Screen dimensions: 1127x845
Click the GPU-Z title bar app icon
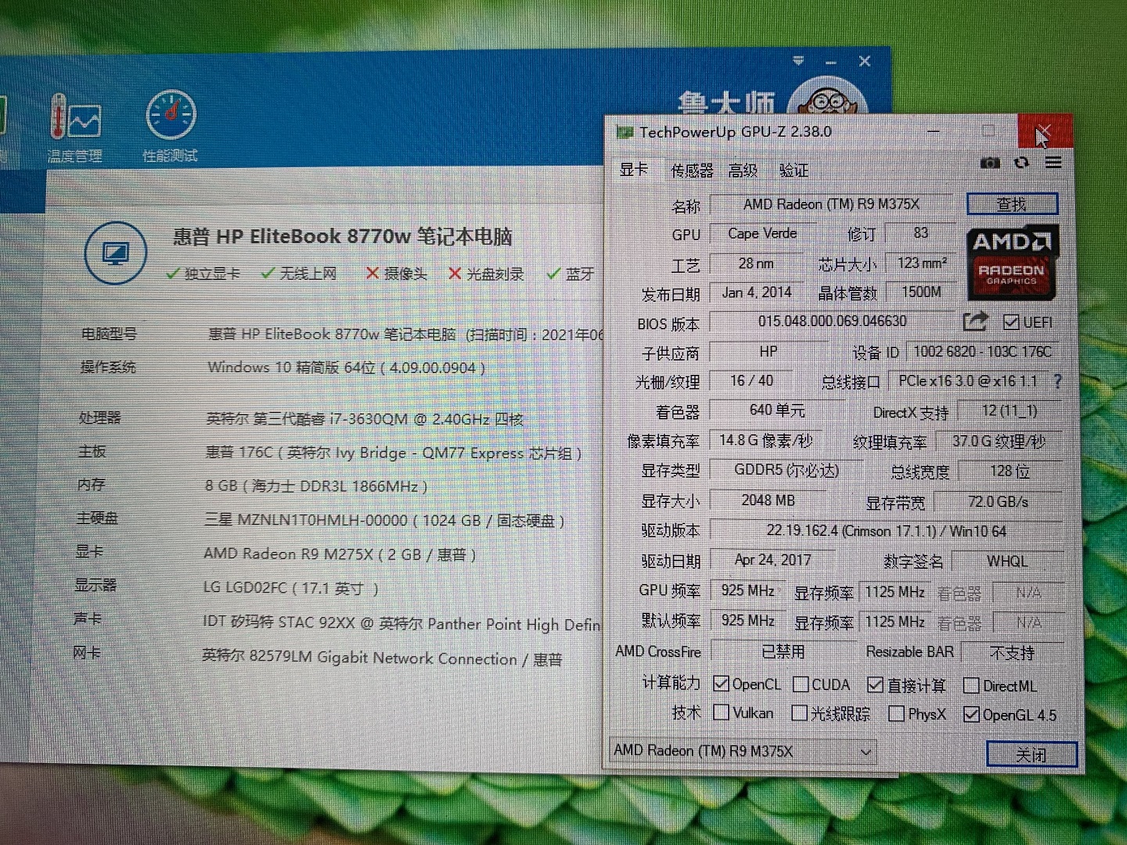click(625, 132)
